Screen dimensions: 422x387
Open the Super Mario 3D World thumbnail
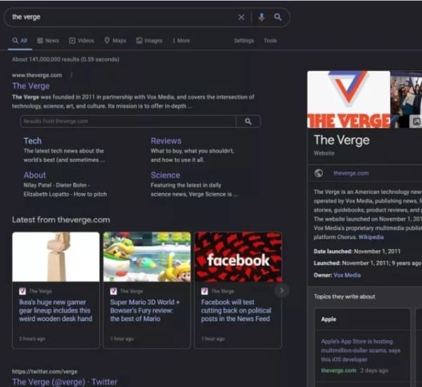click(147, 257)
